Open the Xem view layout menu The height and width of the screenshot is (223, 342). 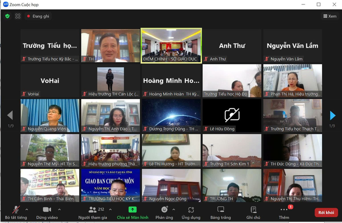coord(329,16)
